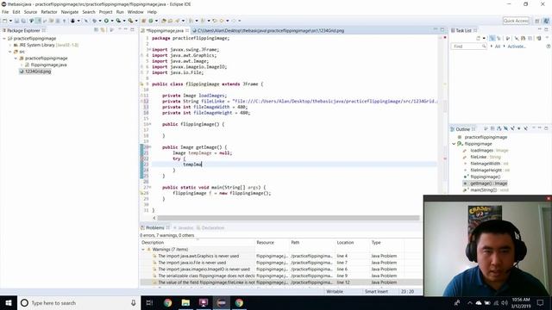Collapse the Warnings (7 items) group
The image size is (552, 310).
(x=143, y=249)
